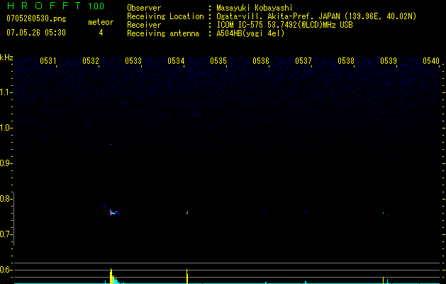Click the 0.7 kHz frequency axis label
The width and height of the screenshot is (446, 284).
pos(6,234)
